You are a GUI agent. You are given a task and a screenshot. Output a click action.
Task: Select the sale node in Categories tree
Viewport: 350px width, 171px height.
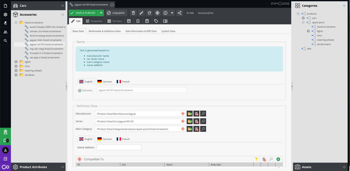309,49
